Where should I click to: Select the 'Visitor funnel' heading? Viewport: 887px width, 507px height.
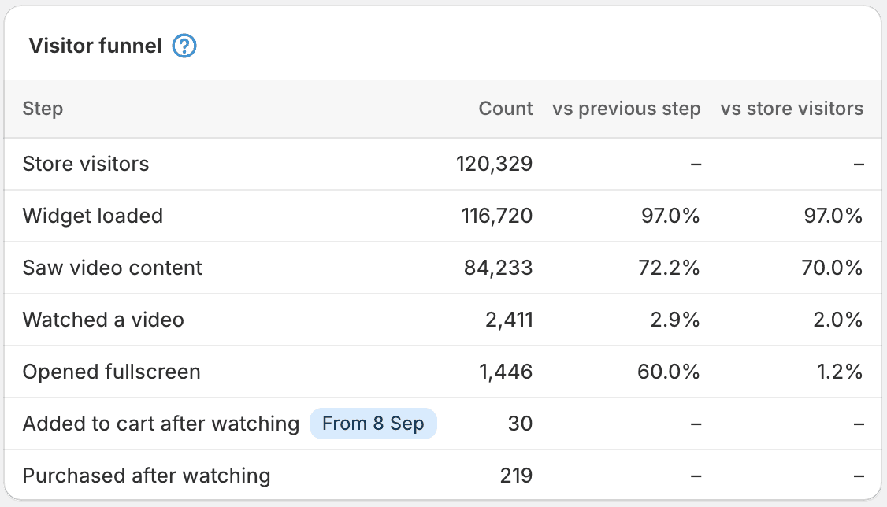pos(95,46)
